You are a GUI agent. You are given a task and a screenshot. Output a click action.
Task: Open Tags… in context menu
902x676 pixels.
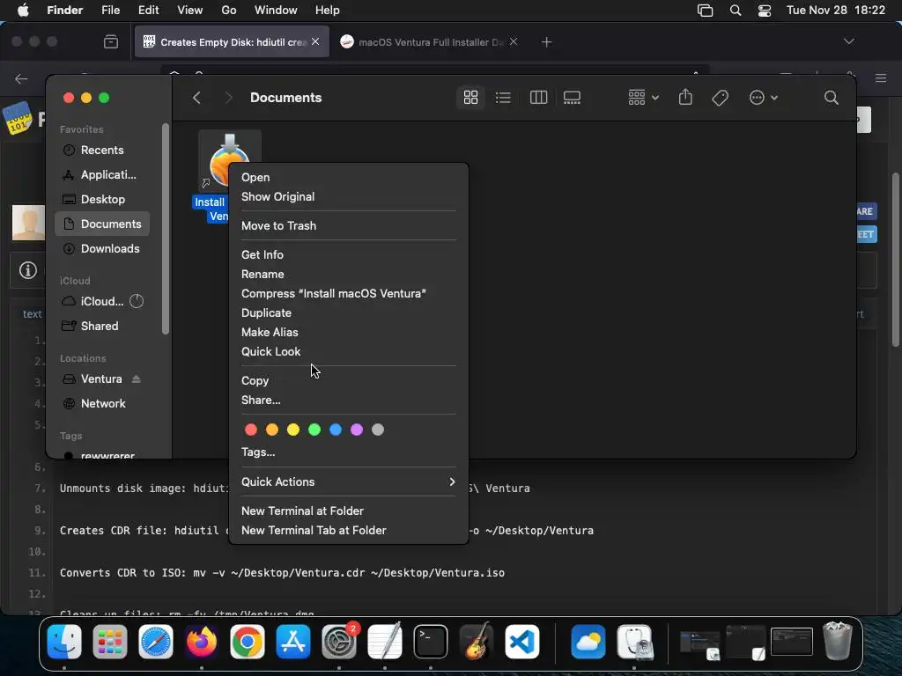coord(349,452)
